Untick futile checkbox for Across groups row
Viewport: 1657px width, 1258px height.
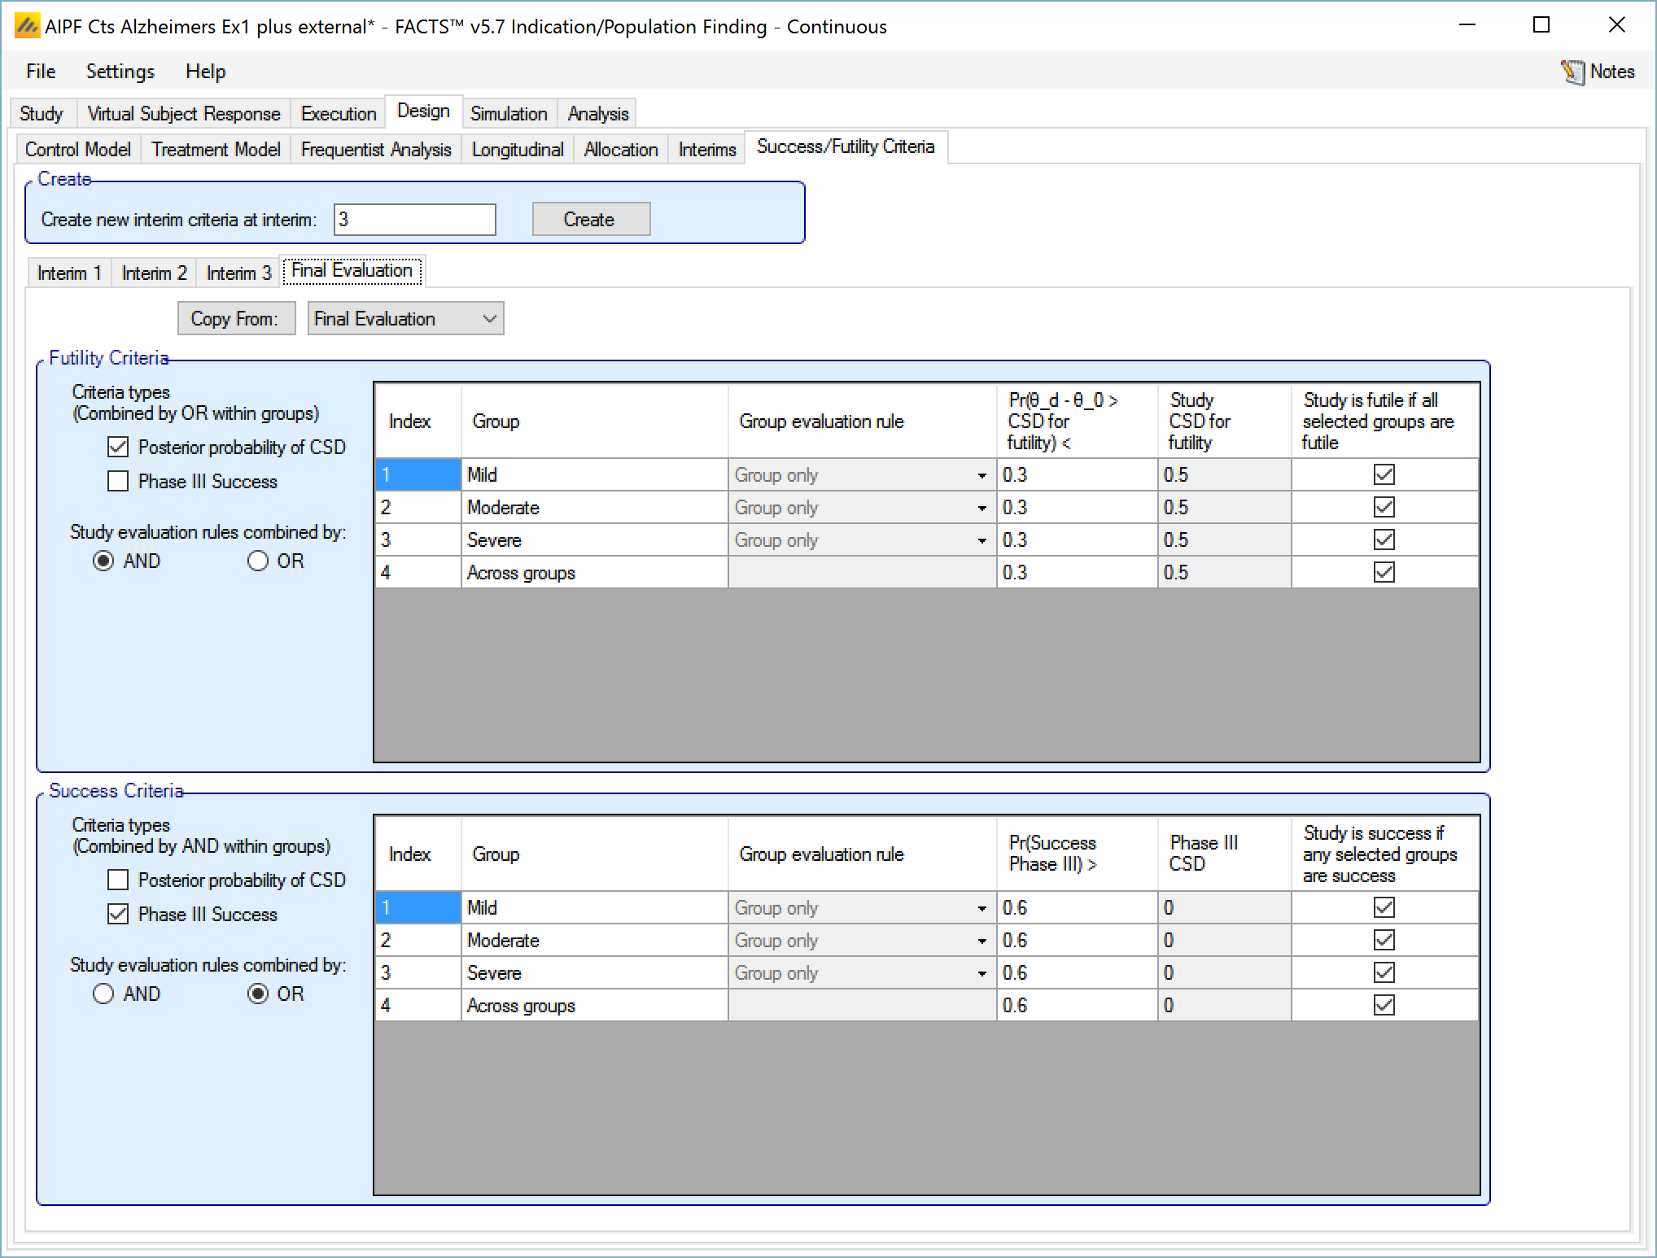click(x=1384, y=572)
